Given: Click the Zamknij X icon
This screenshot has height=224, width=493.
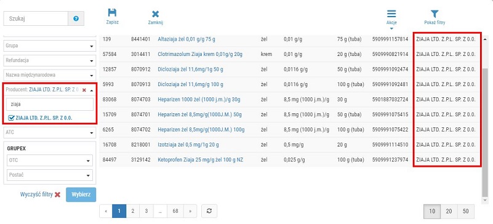Looking at the screenshot, I should coord(155,14).
